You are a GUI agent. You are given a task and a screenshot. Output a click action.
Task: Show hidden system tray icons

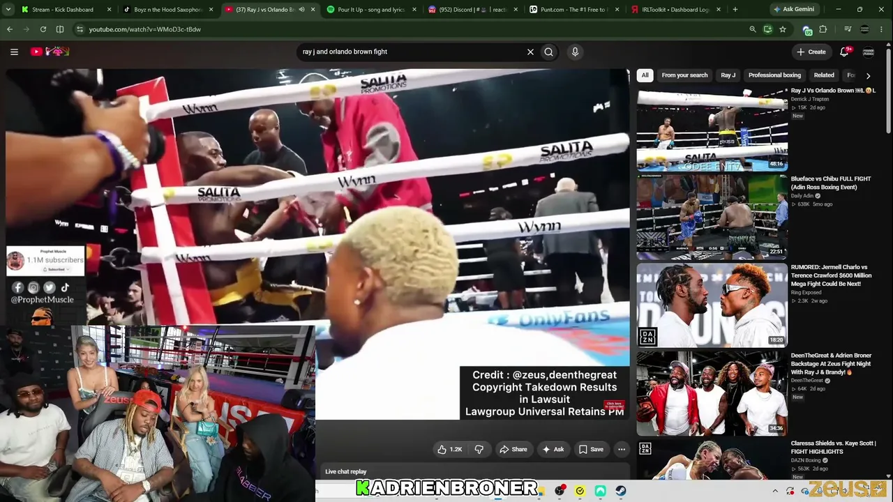click(x=775, y=491)
